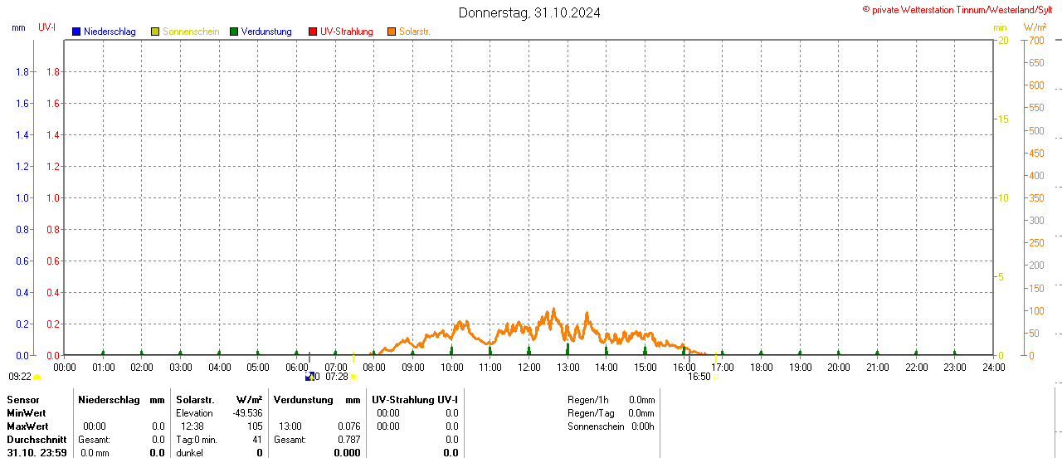Click the chart title Donnerstag, 31.10.2024
Viewport: 1062px width, 458px height.
(529, 12)
